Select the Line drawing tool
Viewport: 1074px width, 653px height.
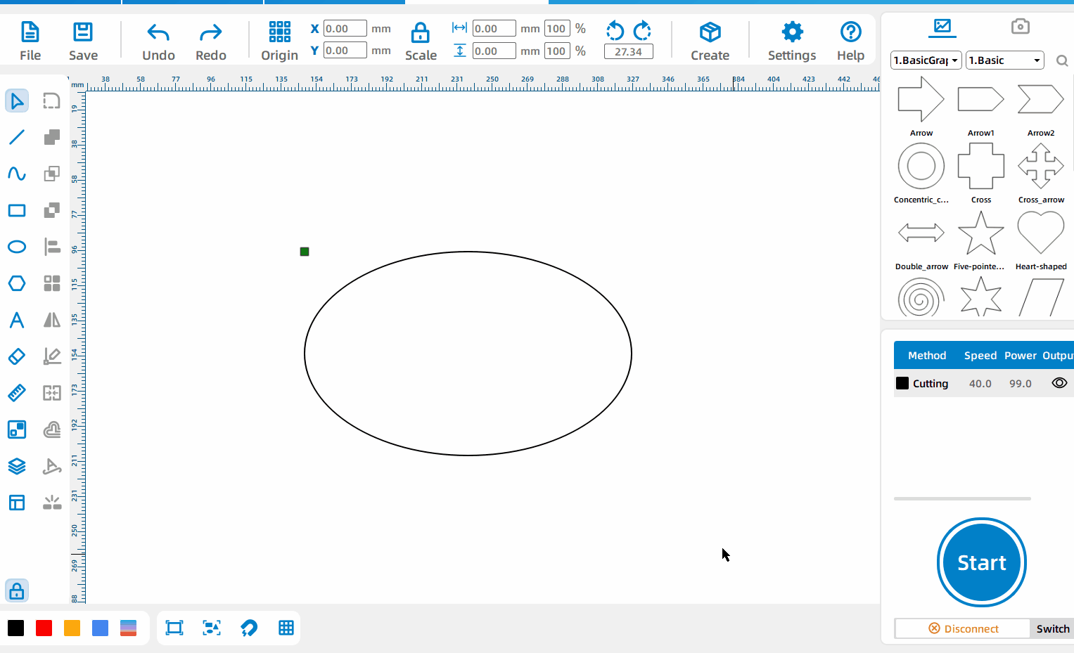pyautogui.click(x=17, y=137)
